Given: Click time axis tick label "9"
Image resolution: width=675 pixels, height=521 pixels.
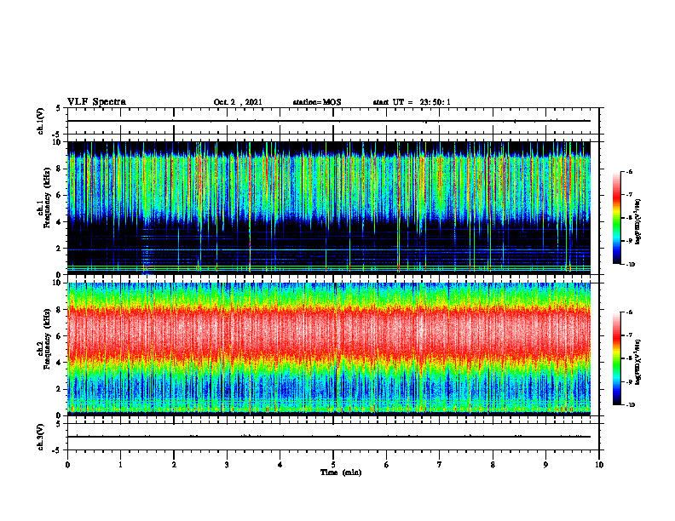Looking at the screenshot, I should point(545,465).
